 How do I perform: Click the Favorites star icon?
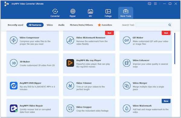99,25
